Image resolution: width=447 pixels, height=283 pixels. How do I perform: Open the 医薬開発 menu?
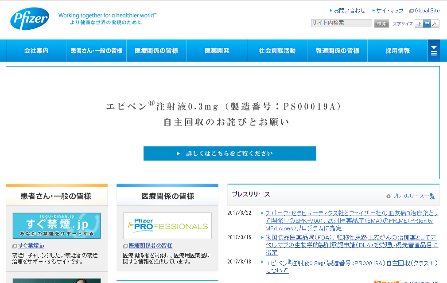pyautogui.click(x=217, y=51)
